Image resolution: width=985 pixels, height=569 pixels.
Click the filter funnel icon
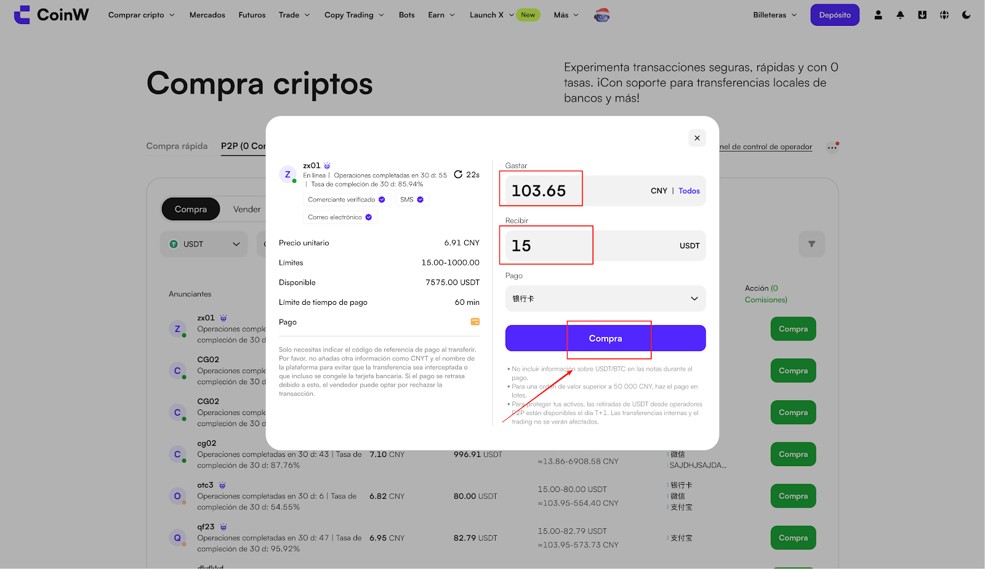pyautogui.click(x=811, y=244)
